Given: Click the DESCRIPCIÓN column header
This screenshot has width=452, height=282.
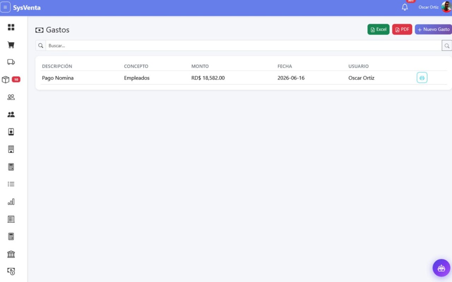Looking at the screenshot, I should pyautogui.click(x=57, y=66).
